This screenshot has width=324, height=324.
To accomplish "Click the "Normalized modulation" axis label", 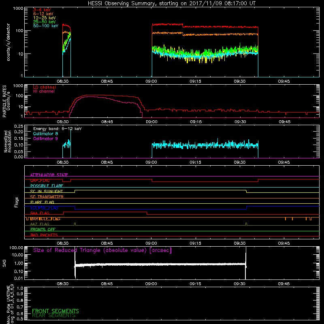I will tap(8, 141).
